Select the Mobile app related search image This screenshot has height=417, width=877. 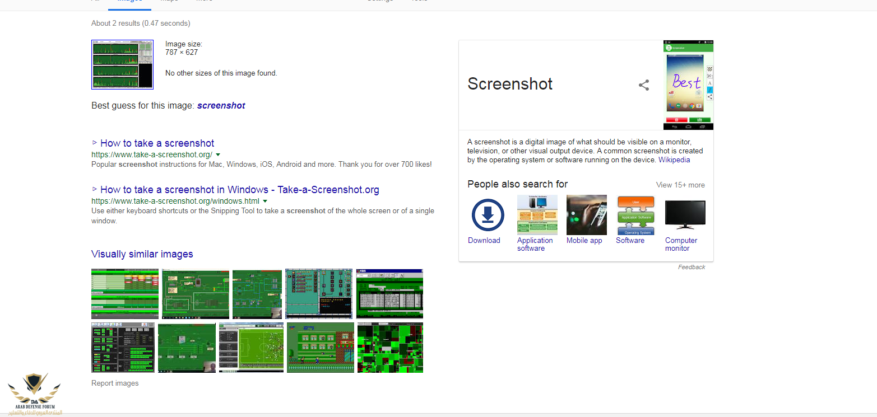(586, 215)
